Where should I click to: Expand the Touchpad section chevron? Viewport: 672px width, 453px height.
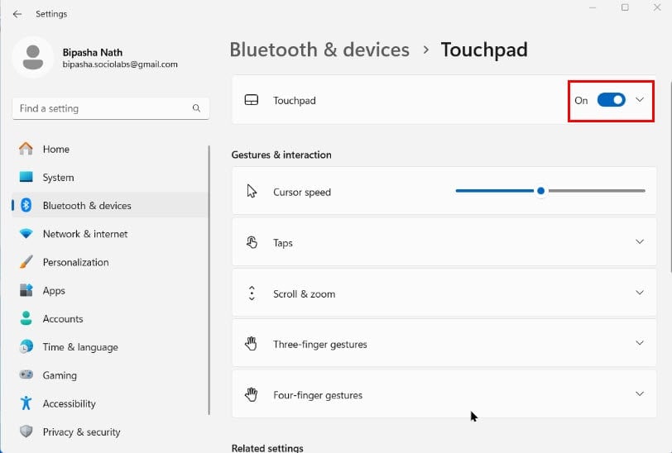coord(640,100)
